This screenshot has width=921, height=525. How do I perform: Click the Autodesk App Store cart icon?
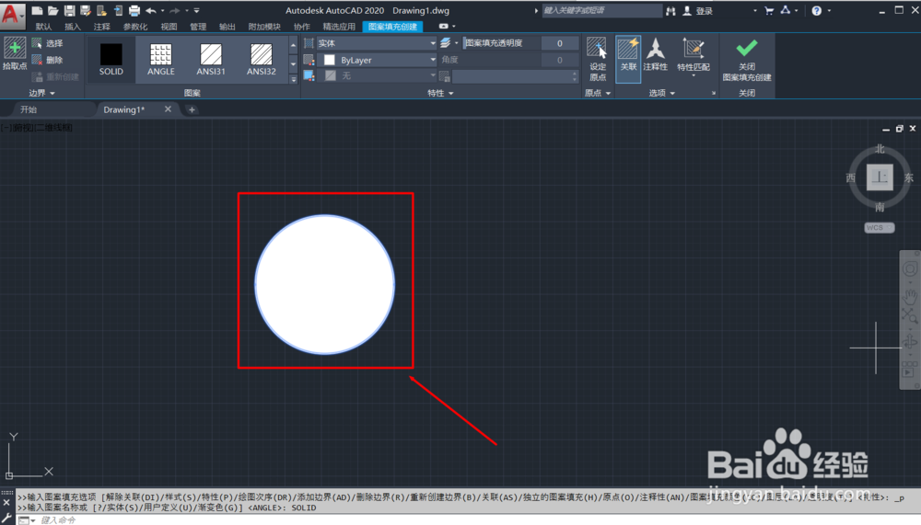tap(769, 10)
